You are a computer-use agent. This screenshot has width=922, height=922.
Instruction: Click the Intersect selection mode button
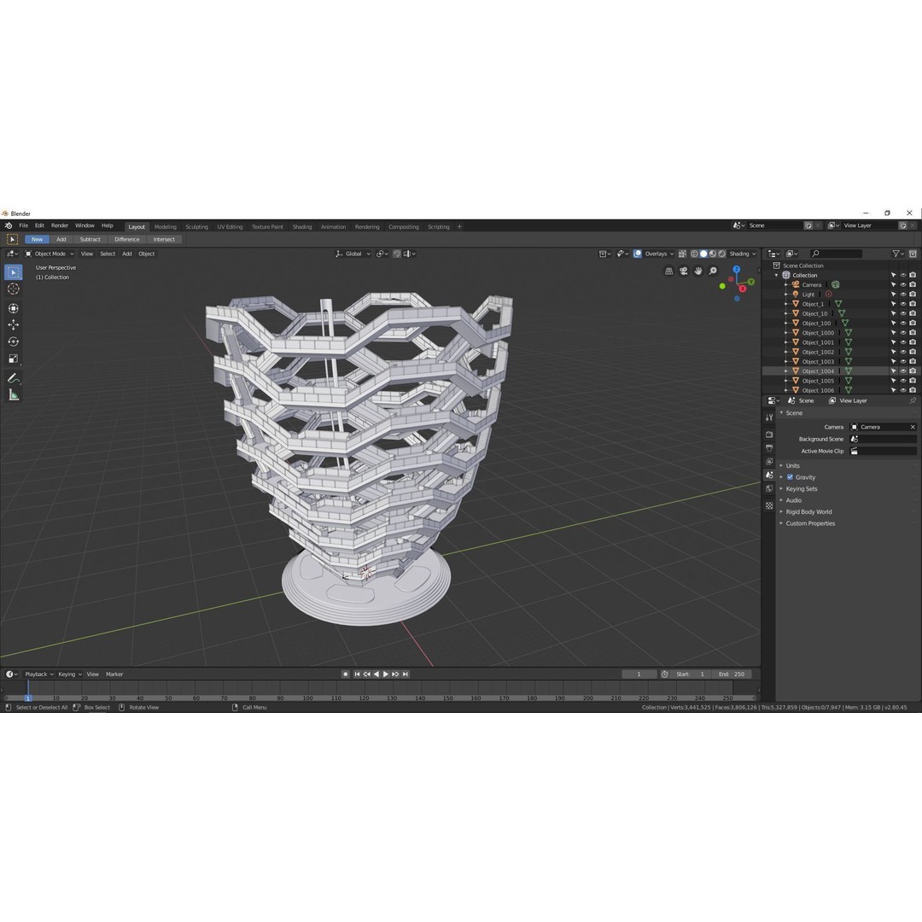point(164,239)
